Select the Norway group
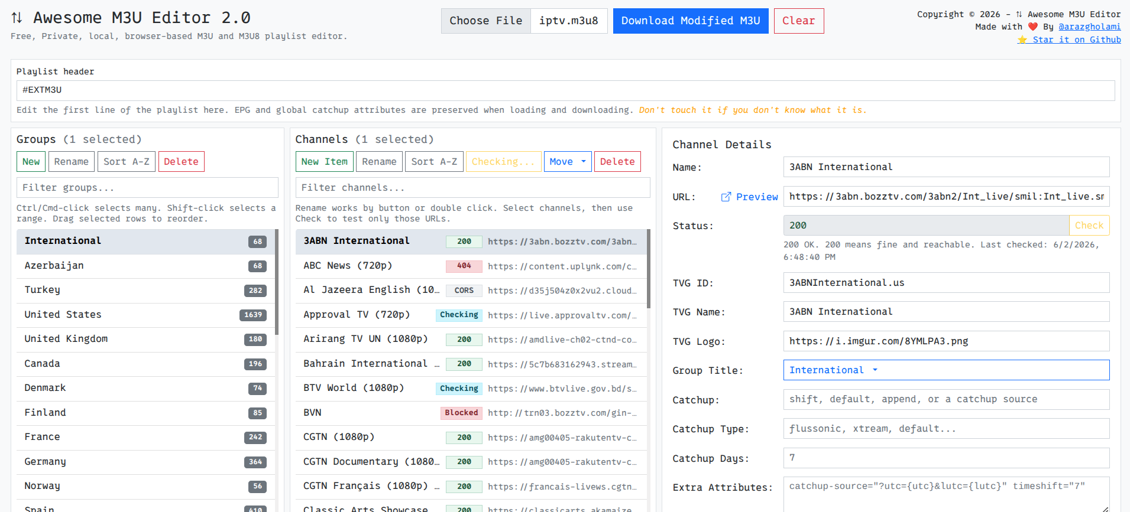The width and height of the screenshot is (1130, 512). 145,486
